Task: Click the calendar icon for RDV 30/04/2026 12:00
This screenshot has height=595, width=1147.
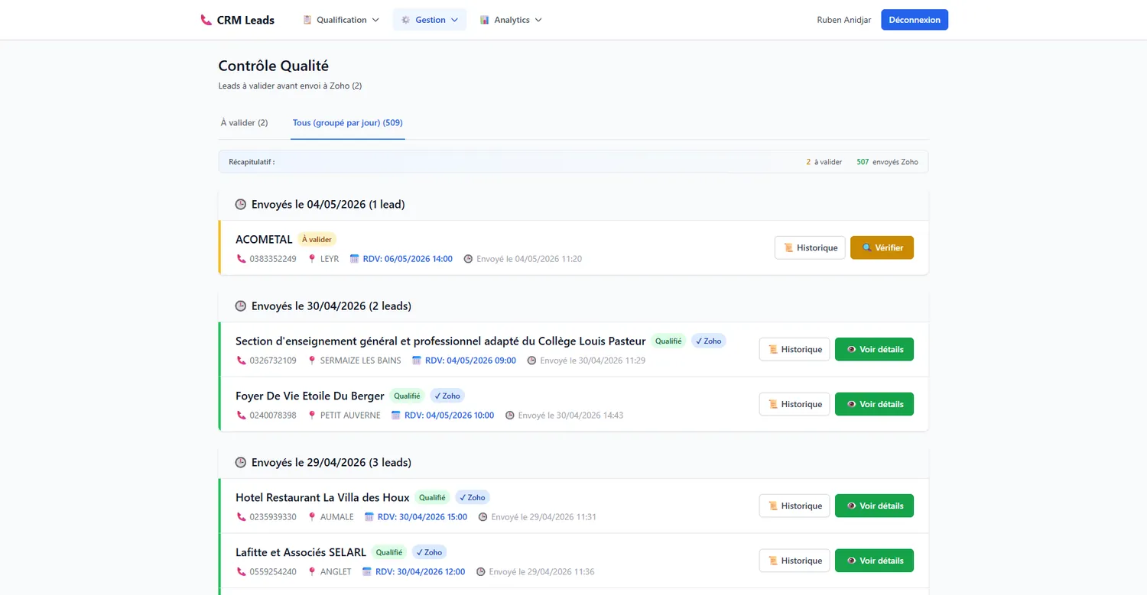Action: pyautogui.click(x=367, y=572)
